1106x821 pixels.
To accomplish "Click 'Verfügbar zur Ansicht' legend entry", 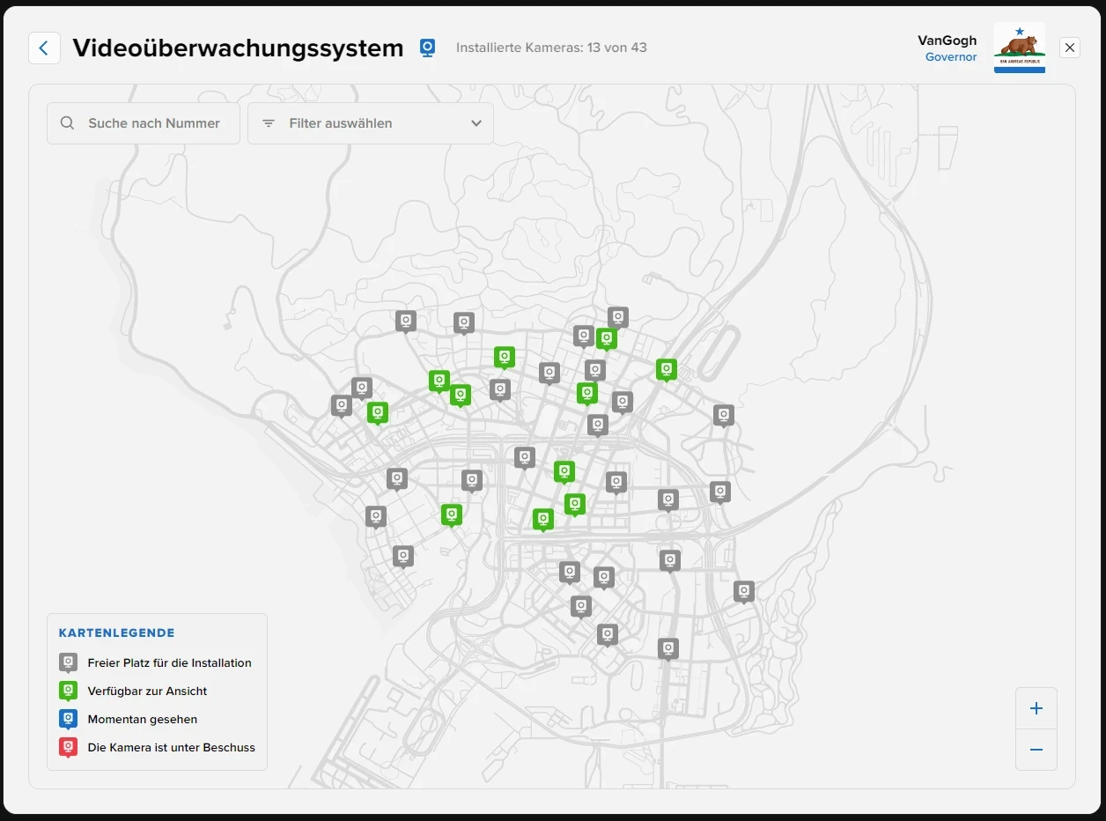I will 147,691.
